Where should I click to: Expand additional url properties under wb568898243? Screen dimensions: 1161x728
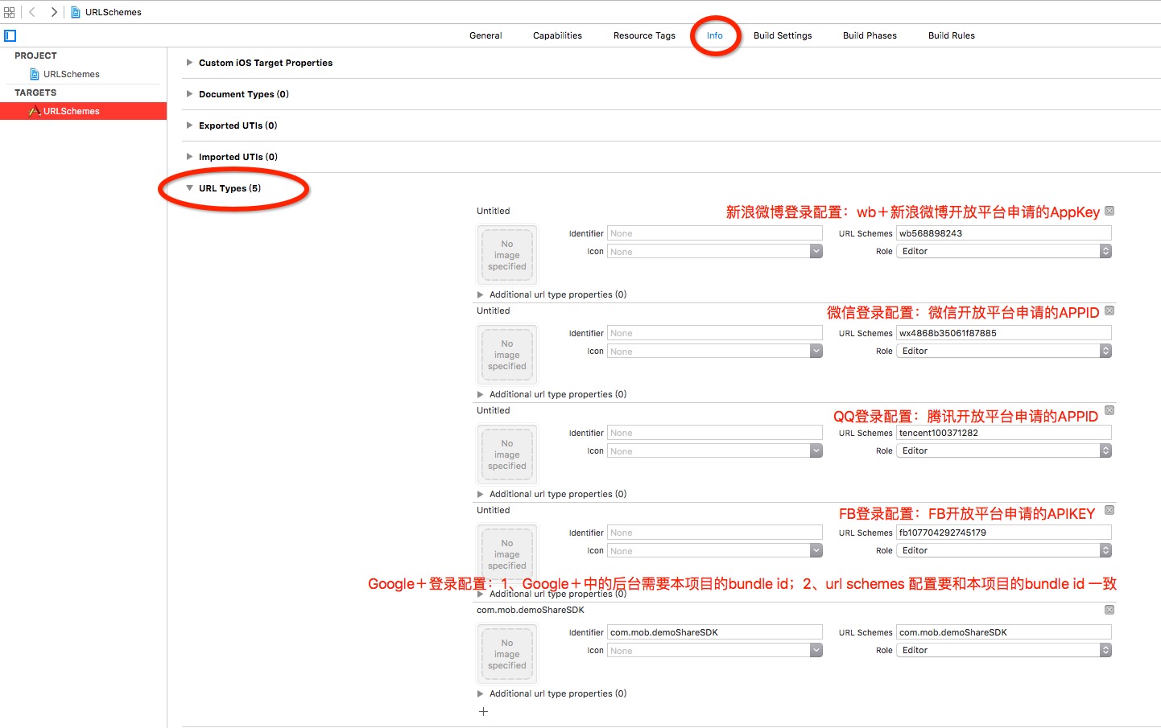[x=481, y=294]
